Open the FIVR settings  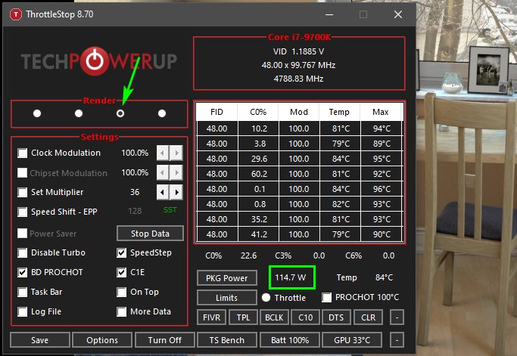click(211, 317)
